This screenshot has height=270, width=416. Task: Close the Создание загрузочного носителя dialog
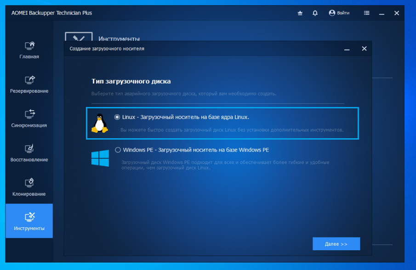pos(364,49)
